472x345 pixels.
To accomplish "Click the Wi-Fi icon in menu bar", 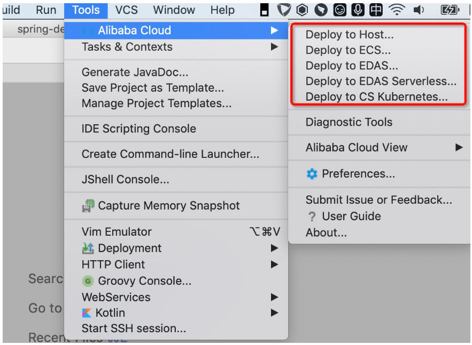I will click(397, 10).
